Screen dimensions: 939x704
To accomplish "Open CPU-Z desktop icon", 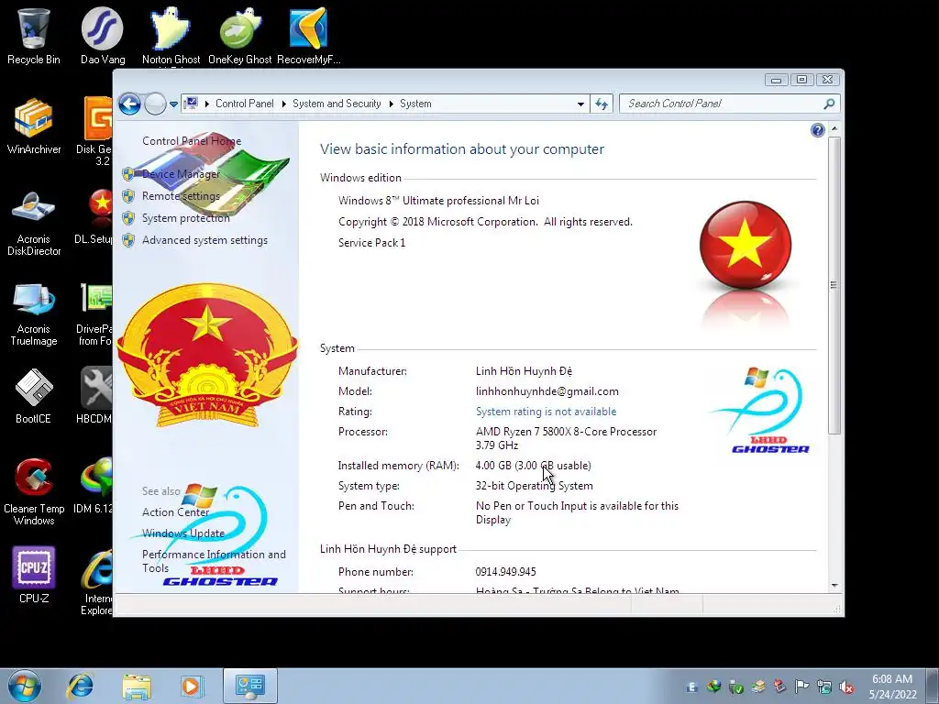I will point(34,575).
